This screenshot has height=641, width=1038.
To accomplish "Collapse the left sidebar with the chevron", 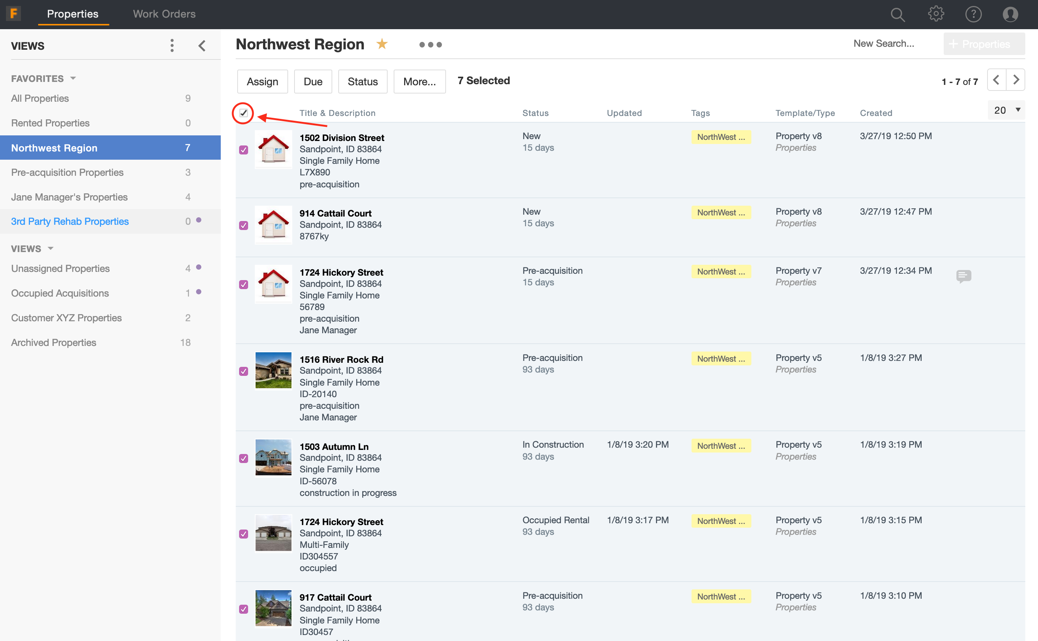I will click(202, 45).
